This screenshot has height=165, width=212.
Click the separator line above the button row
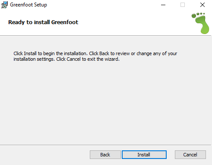(105, 145)
